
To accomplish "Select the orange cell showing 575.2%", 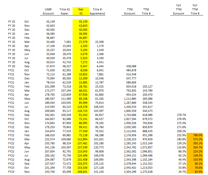I will point(195,139).
